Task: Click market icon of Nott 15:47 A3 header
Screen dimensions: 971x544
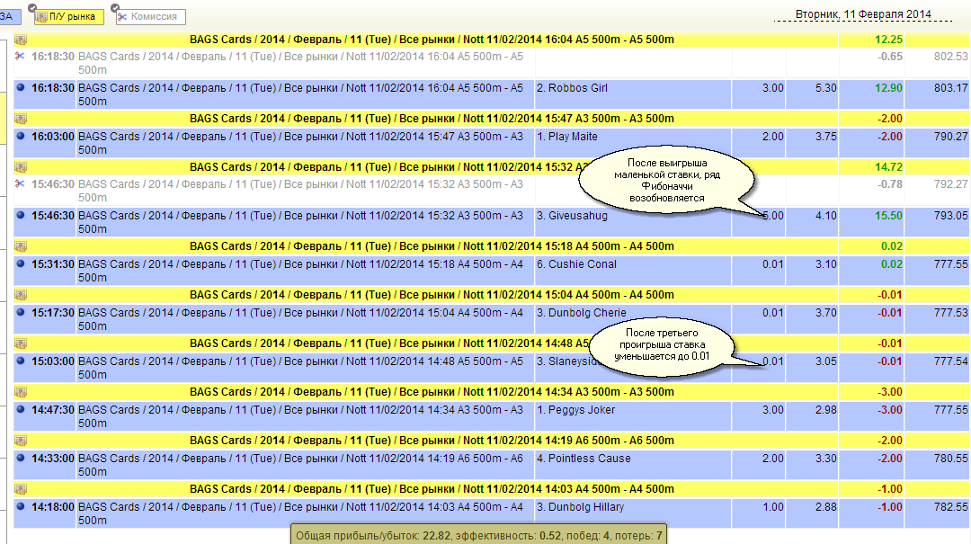Action: (21, 119)
